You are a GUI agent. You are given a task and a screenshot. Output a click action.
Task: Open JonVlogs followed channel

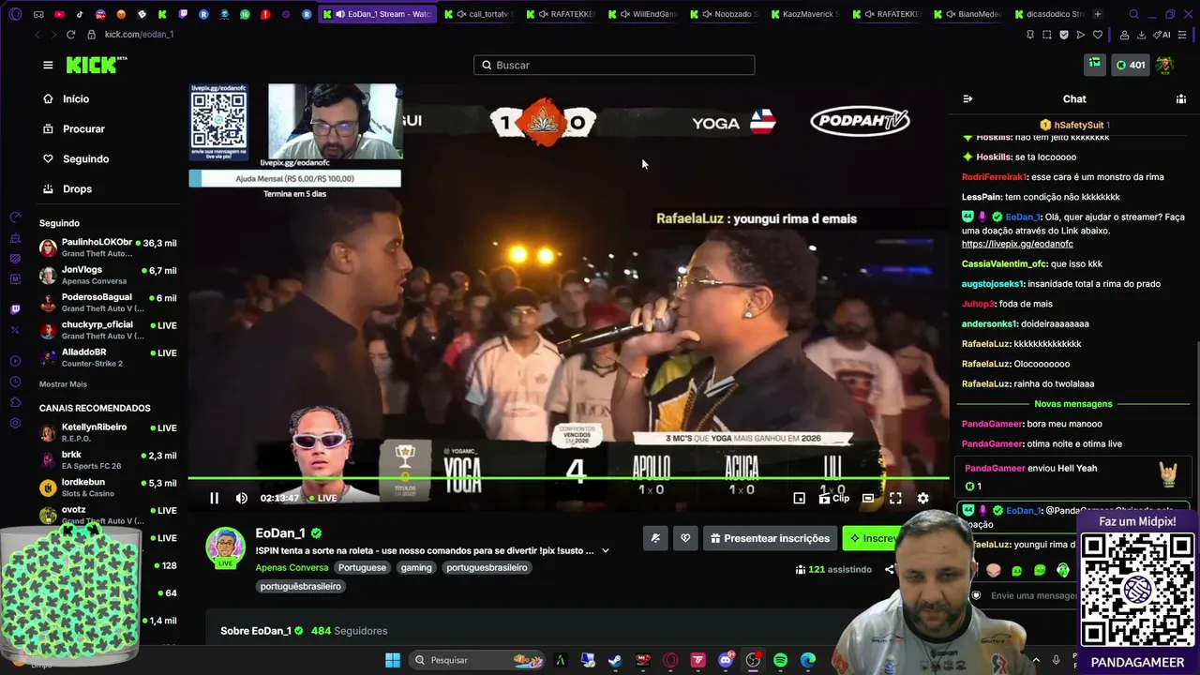(108, 275)
